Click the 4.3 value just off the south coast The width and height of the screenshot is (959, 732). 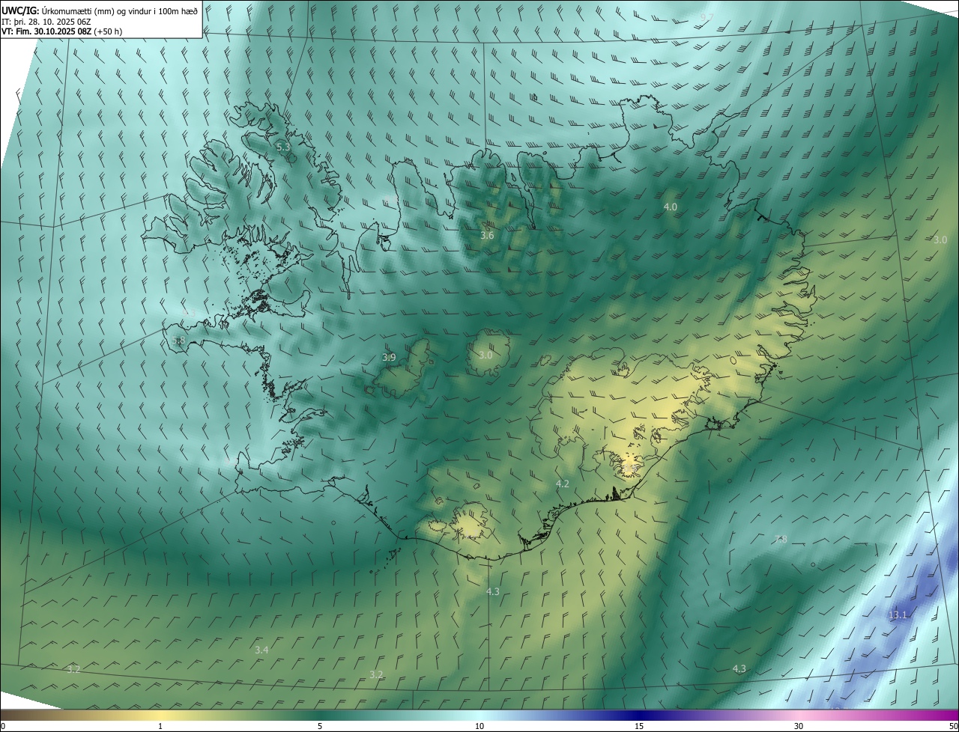coord(493,592)
